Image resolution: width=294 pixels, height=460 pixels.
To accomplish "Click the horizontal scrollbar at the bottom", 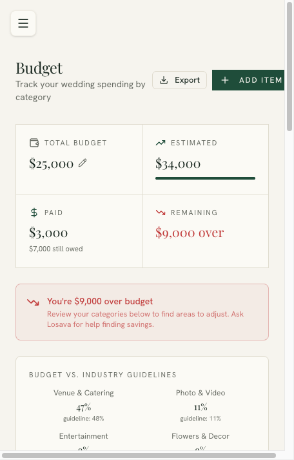I will pyautogui.click(x=139, y=455).
